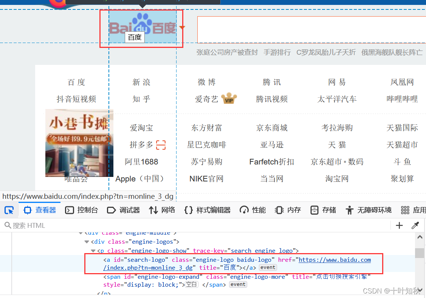Open the 应用 grid icon panel

405,210
